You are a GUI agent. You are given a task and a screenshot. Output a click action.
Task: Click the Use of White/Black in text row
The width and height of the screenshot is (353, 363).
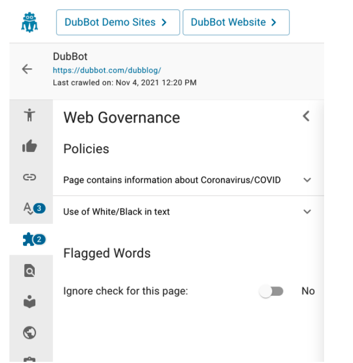[x=189, y=212]
